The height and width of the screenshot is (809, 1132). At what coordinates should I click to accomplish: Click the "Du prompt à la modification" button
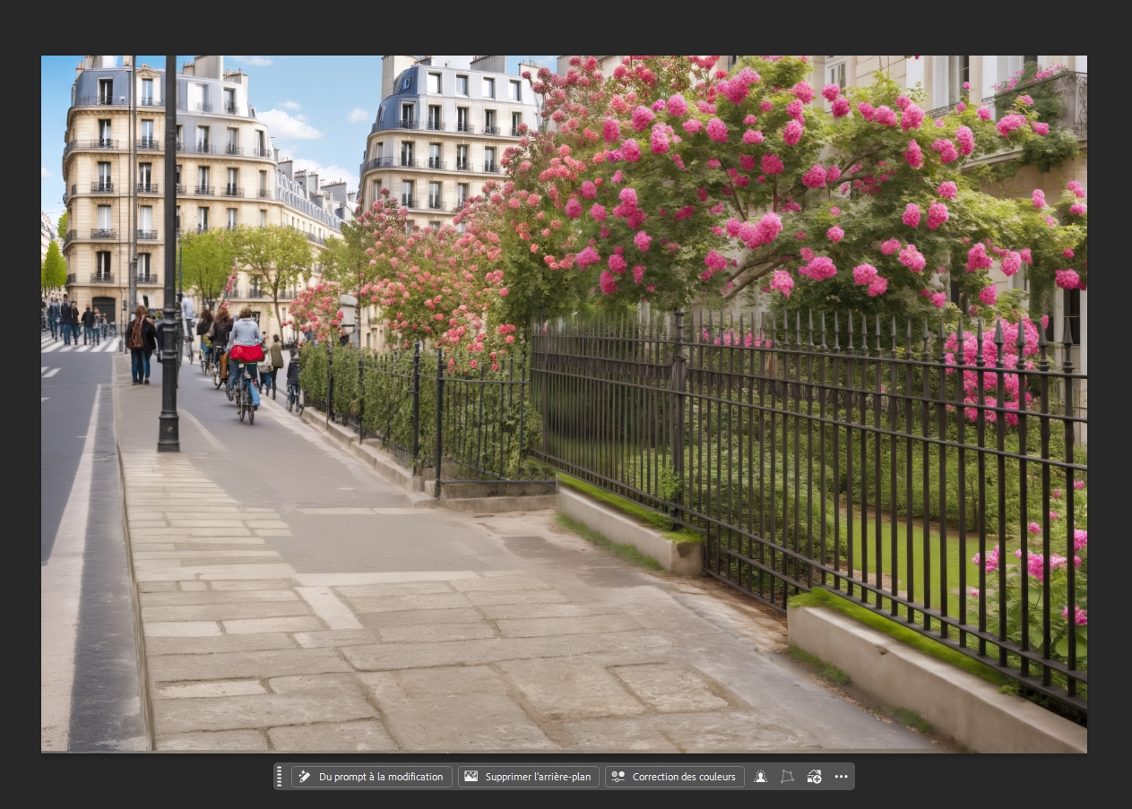(x=371, y=777)
